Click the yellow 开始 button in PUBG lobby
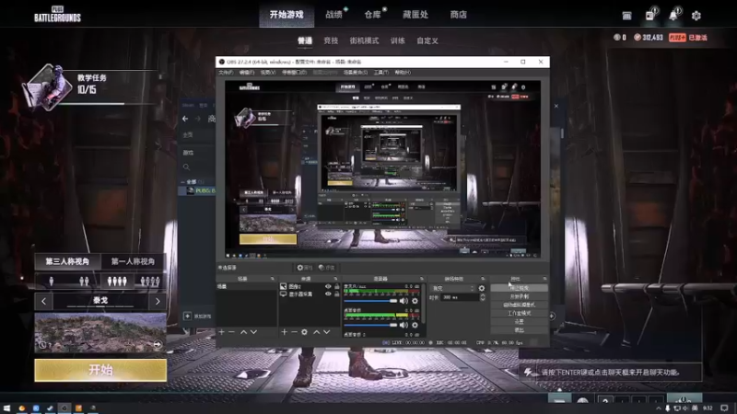This screenshot has width=737, height=414. point(100,370)
